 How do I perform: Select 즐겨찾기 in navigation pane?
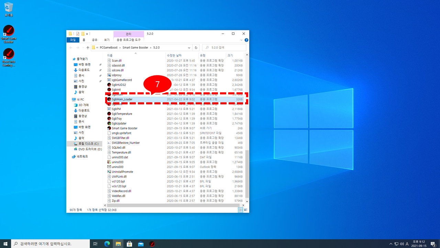coord(79,59)
